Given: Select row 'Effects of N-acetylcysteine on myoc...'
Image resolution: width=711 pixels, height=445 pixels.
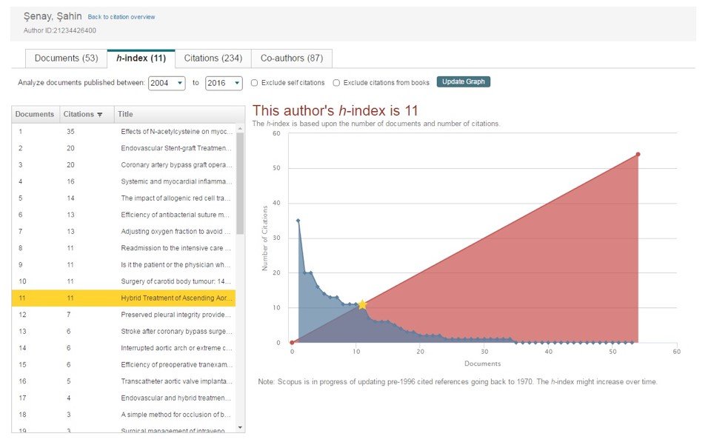Looking at the screenshot, I should [124, 131].
